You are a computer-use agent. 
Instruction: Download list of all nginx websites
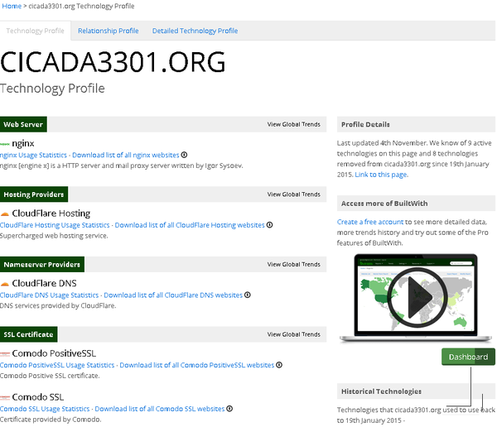point(126,156)
